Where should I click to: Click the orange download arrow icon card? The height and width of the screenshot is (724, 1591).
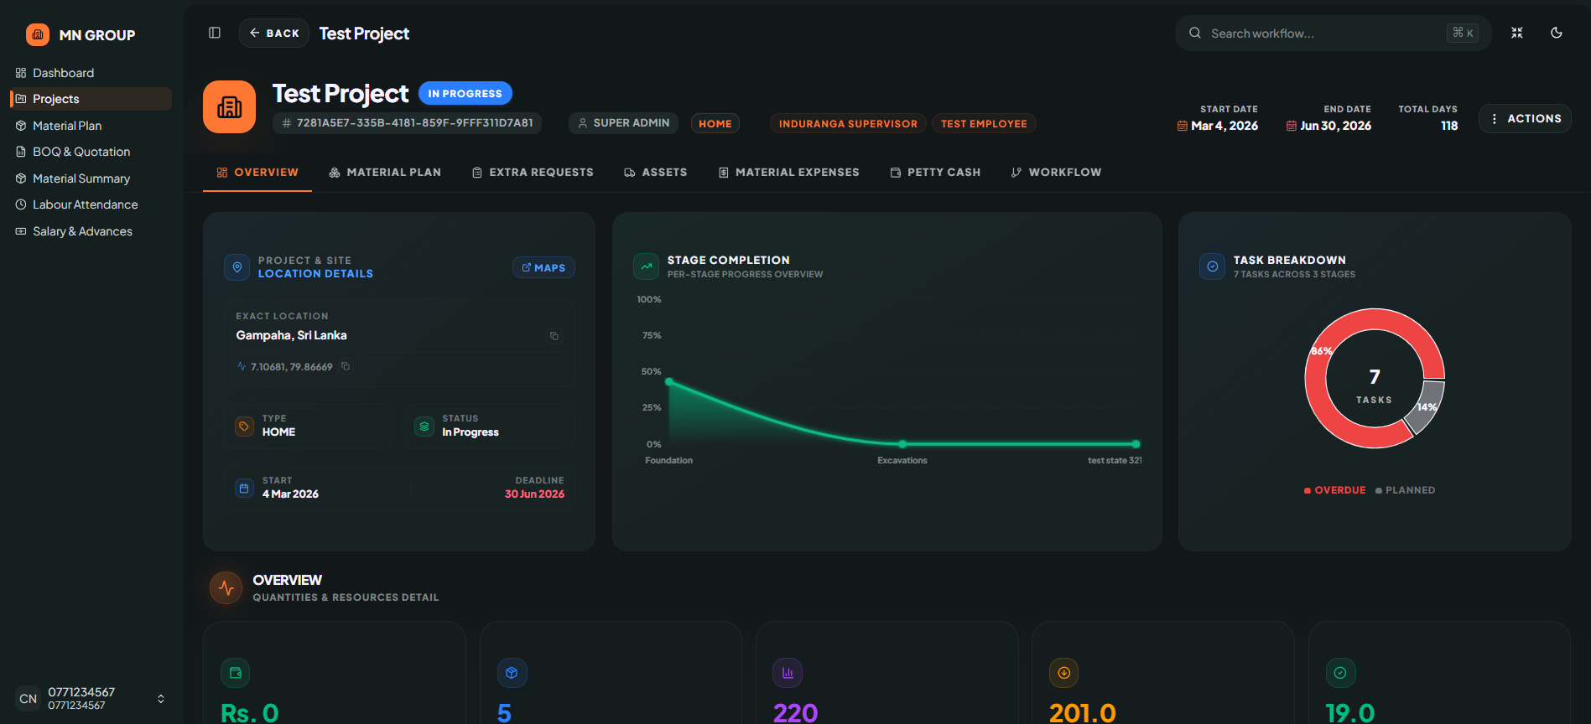(x=1063, y=672)
